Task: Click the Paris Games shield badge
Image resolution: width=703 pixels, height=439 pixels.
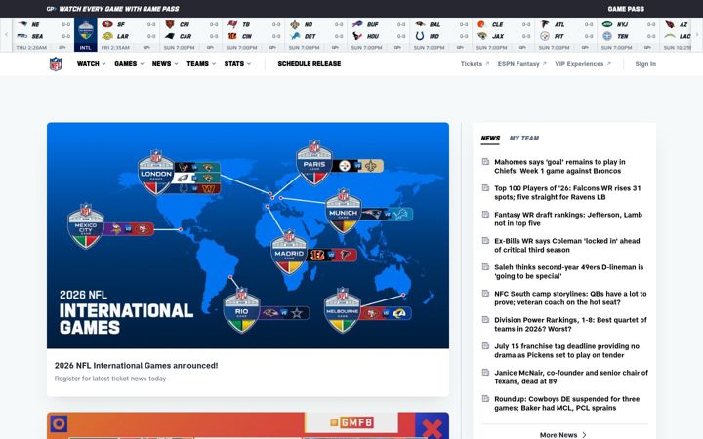Action: (x=314, y=163)
